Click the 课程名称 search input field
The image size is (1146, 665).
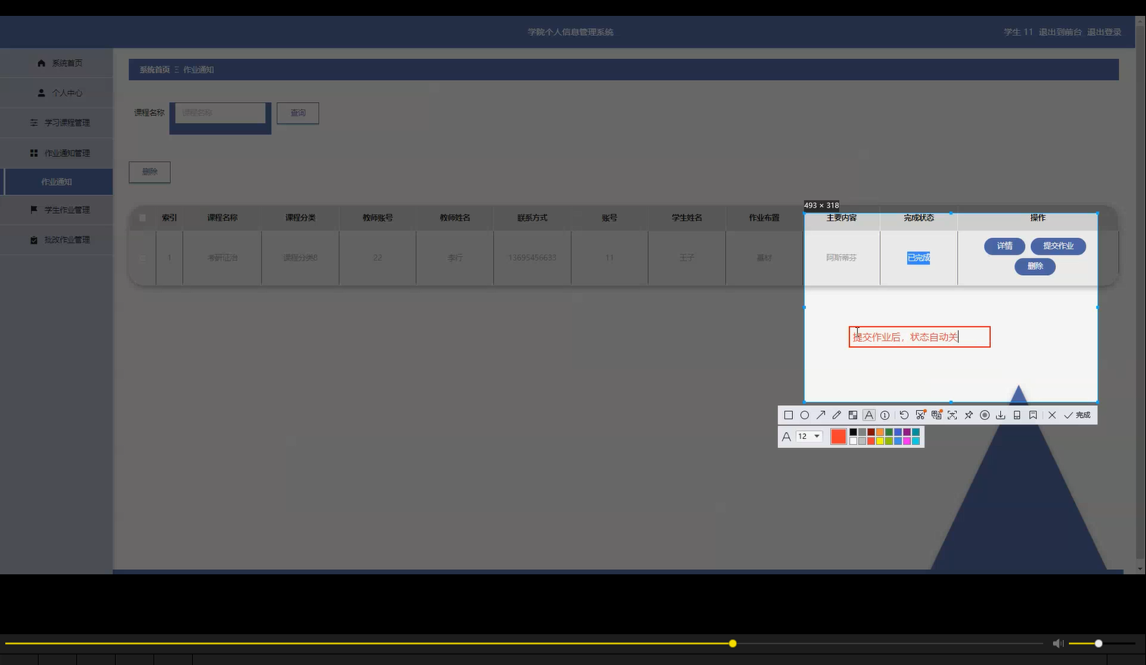coord(220,113)
